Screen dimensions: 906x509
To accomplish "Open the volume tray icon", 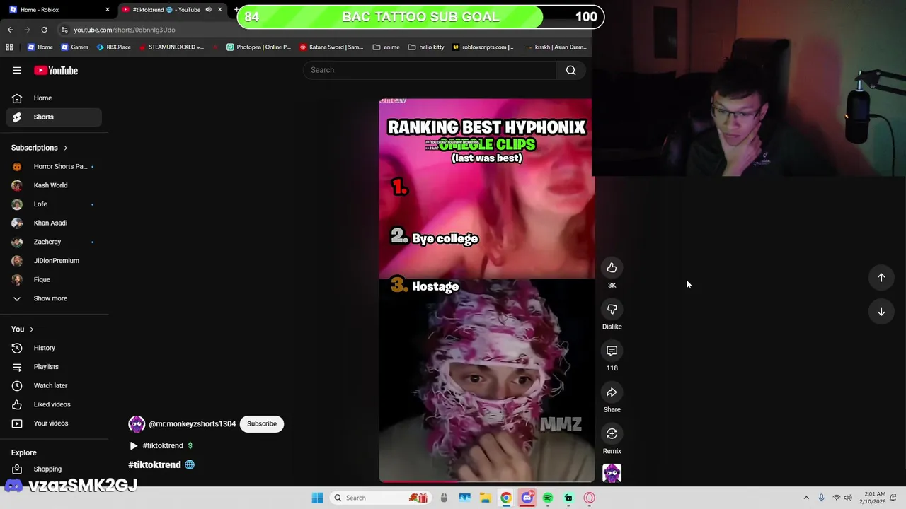I will [848, 498].
